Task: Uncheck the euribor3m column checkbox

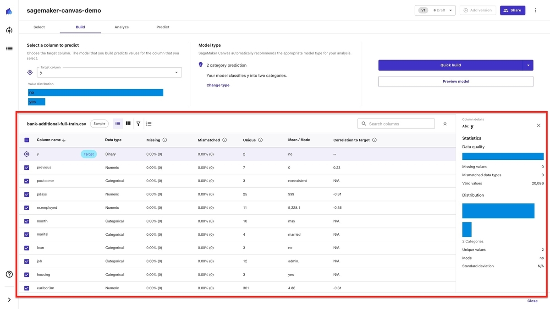Action: pos(27,288)
